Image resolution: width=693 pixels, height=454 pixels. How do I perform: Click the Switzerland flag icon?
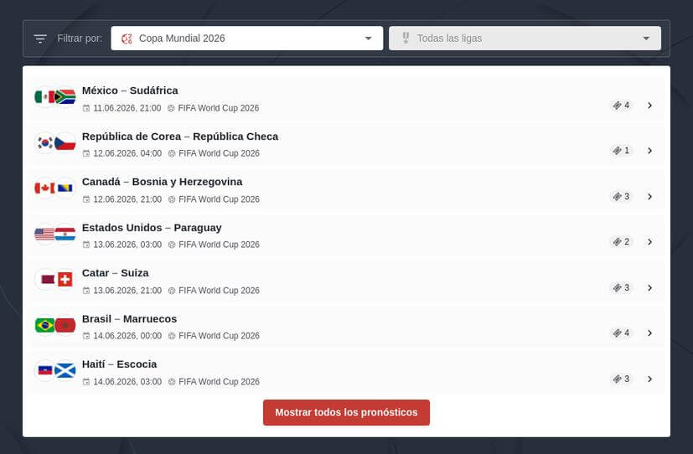(65, 279)
